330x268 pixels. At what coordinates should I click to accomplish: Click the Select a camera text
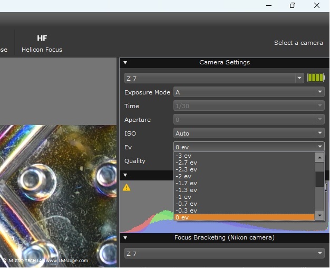click(298, 43)
